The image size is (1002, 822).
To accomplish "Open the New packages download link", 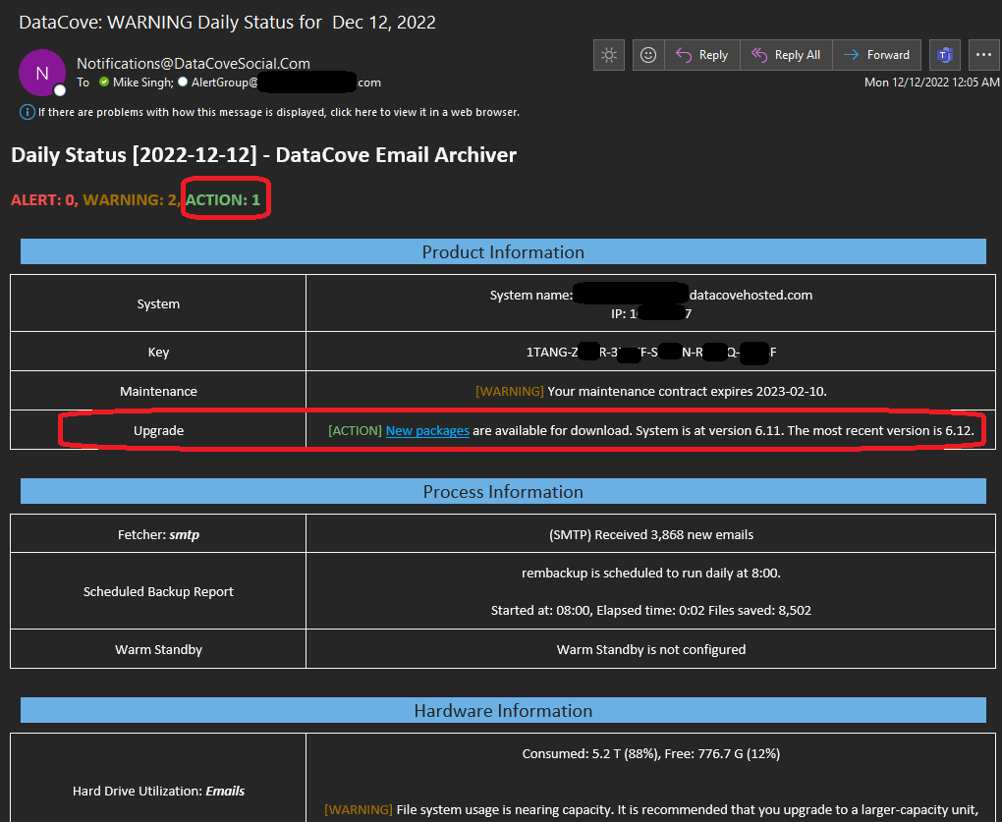I will tap(427, 430).
